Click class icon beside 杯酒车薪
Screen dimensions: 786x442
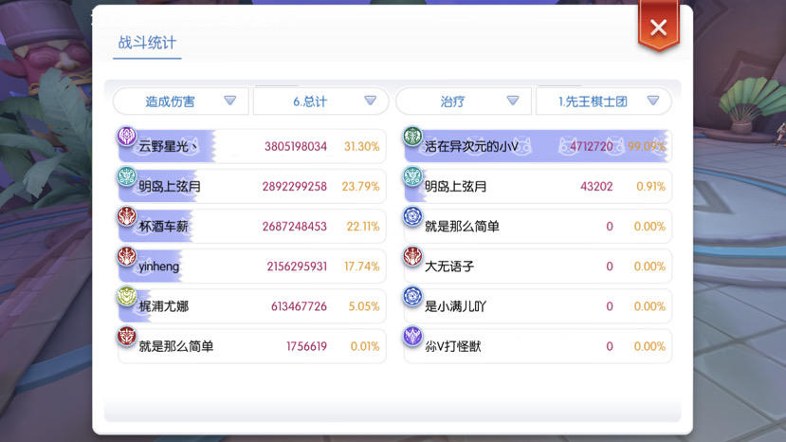(x=126, y=216)
